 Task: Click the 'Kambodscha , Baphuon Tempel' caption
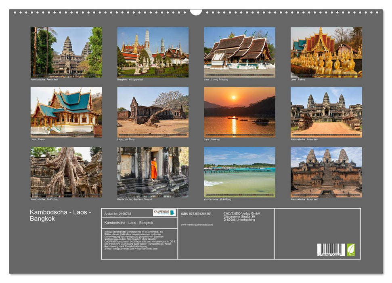point(134,199)
